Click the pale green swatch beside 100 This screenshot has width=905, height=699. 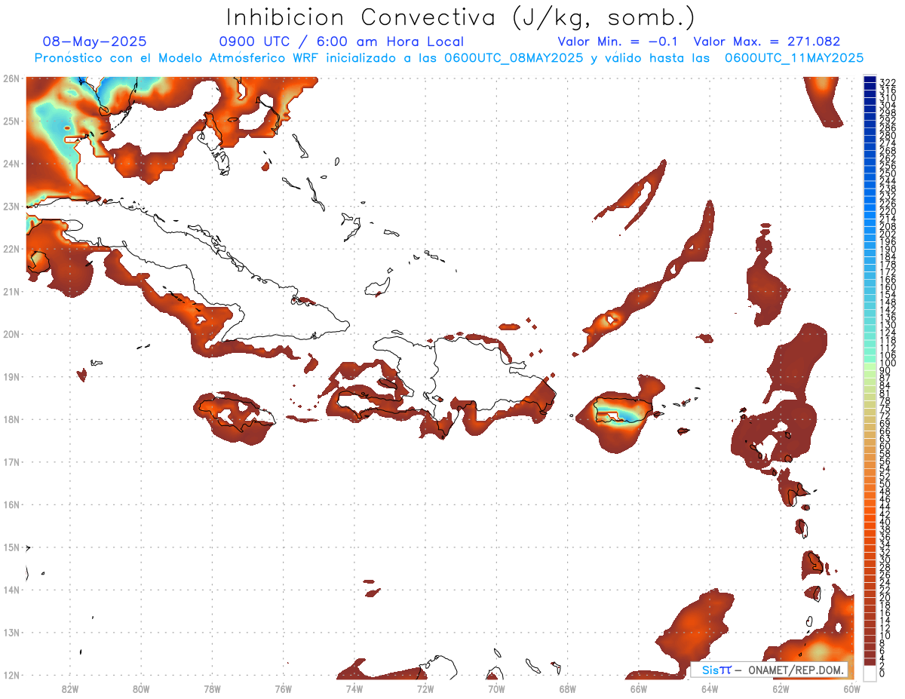click(x=870, y=368)
